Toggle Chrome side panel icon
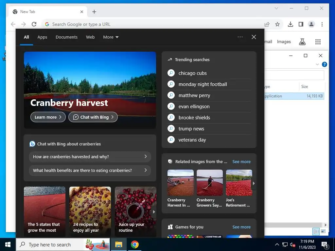 click(301, 24)
